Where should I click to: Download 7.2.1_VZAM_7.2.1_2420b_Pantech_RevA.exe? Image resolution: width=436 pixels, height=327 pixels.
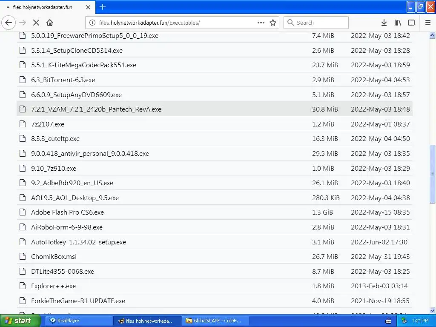96,109
